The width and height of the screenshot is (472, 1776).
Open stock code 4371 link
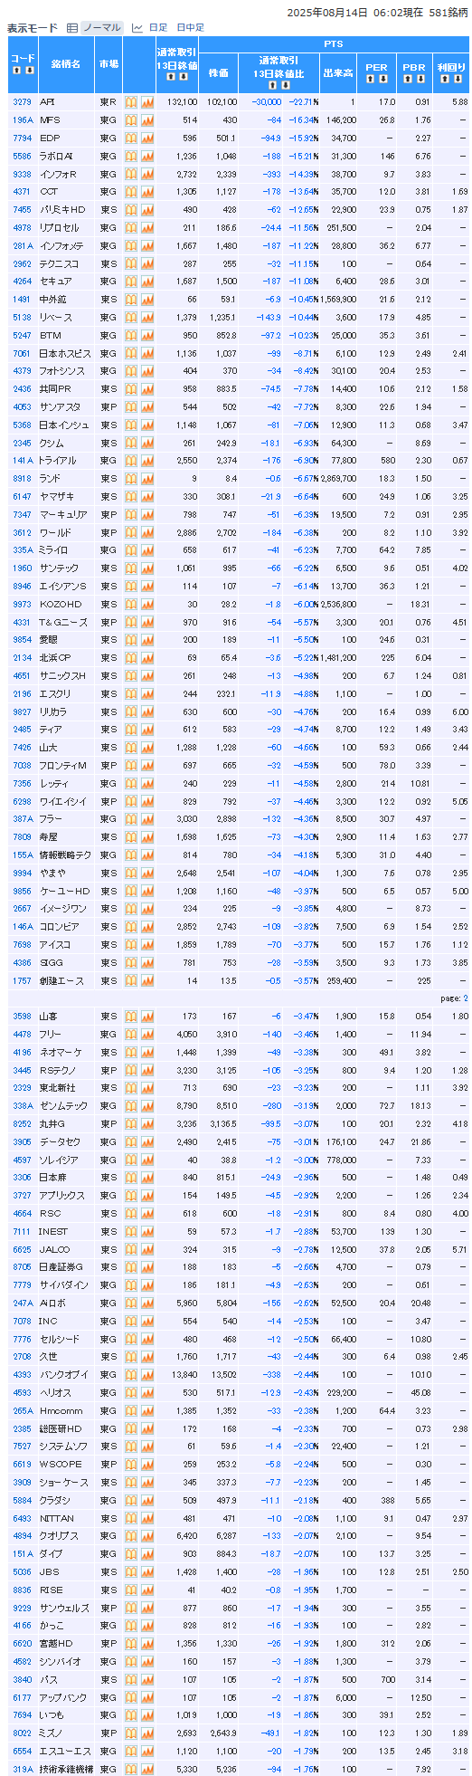click(23, 191)
